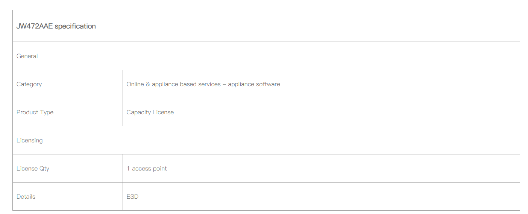Click the word specification in title
This screenshot has width=528, height=214.
[75, 26]
